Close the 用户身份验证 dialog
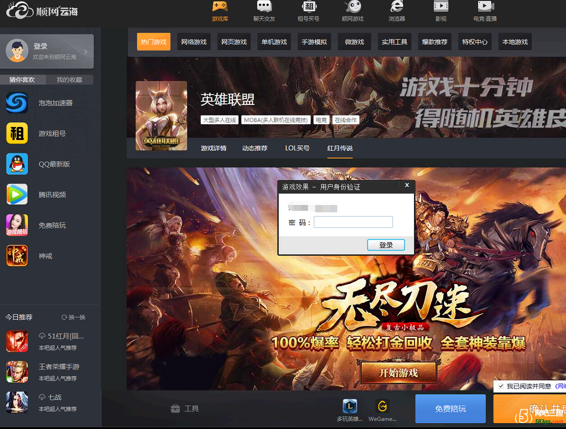The height and width of the screenshot is (429, 566). (x=407, y=185)
